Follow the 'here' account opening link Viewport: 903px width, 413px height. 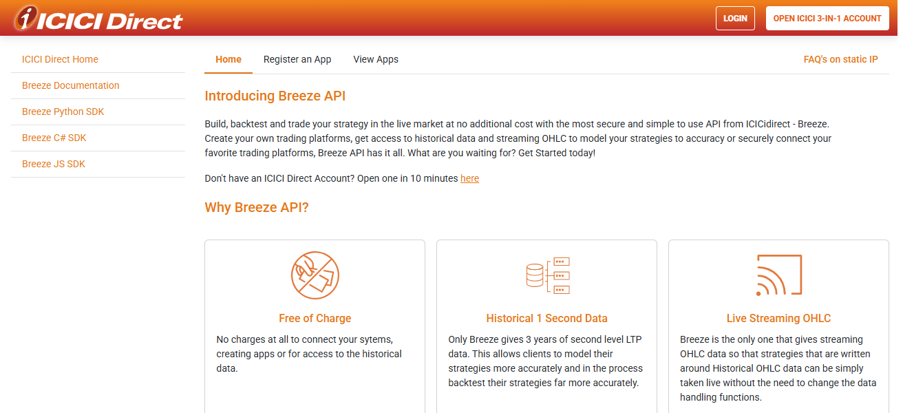click(x=469, y=178)
